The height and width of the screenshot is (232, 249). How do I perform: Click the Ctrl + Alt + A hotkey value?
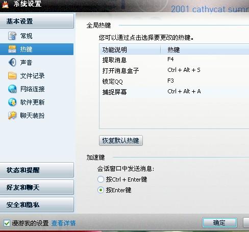pos(184,91)
